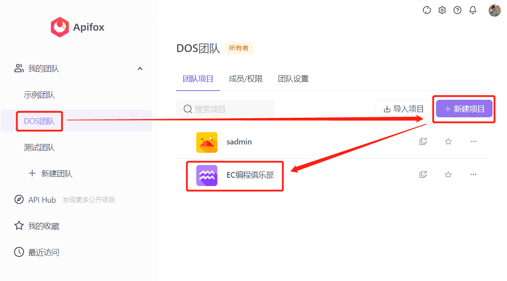Click the 搜索项目 search field
The image size is (507, 281).
coord(225,109)
